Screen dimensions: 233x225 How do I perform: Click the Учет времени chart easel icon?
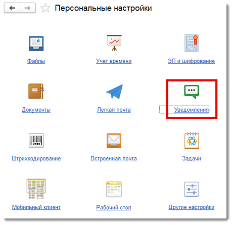click(x=114, y=42)
